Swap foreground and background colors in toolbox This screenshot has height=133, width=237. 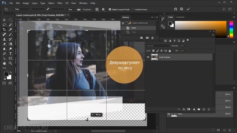11,72
